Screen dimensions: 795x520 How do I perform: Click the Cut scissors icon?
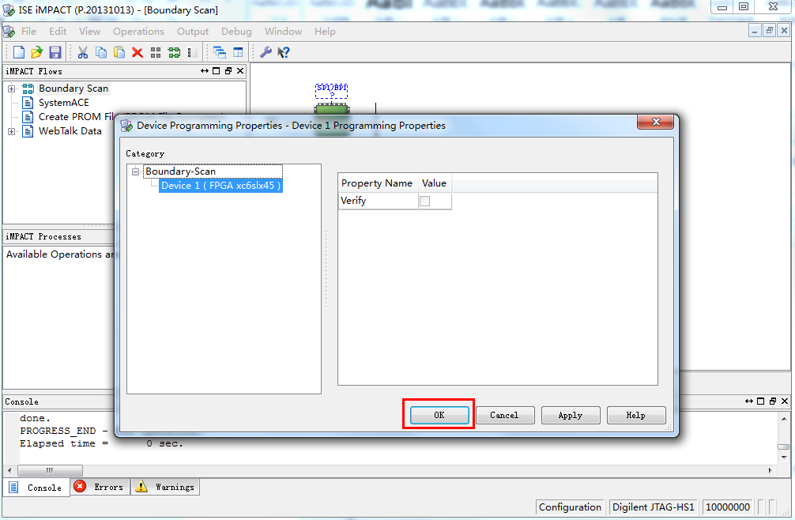tap(83, 52)
